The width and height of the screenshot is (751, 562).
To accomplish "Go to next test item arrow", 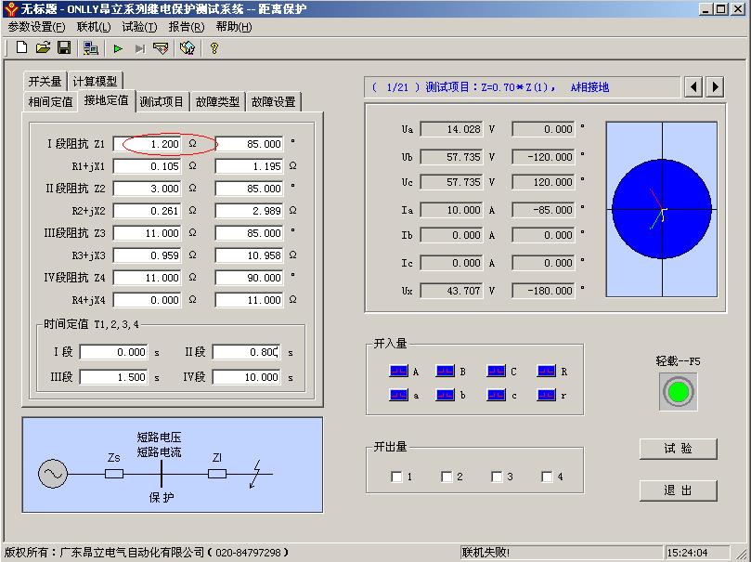I will 715,86.
